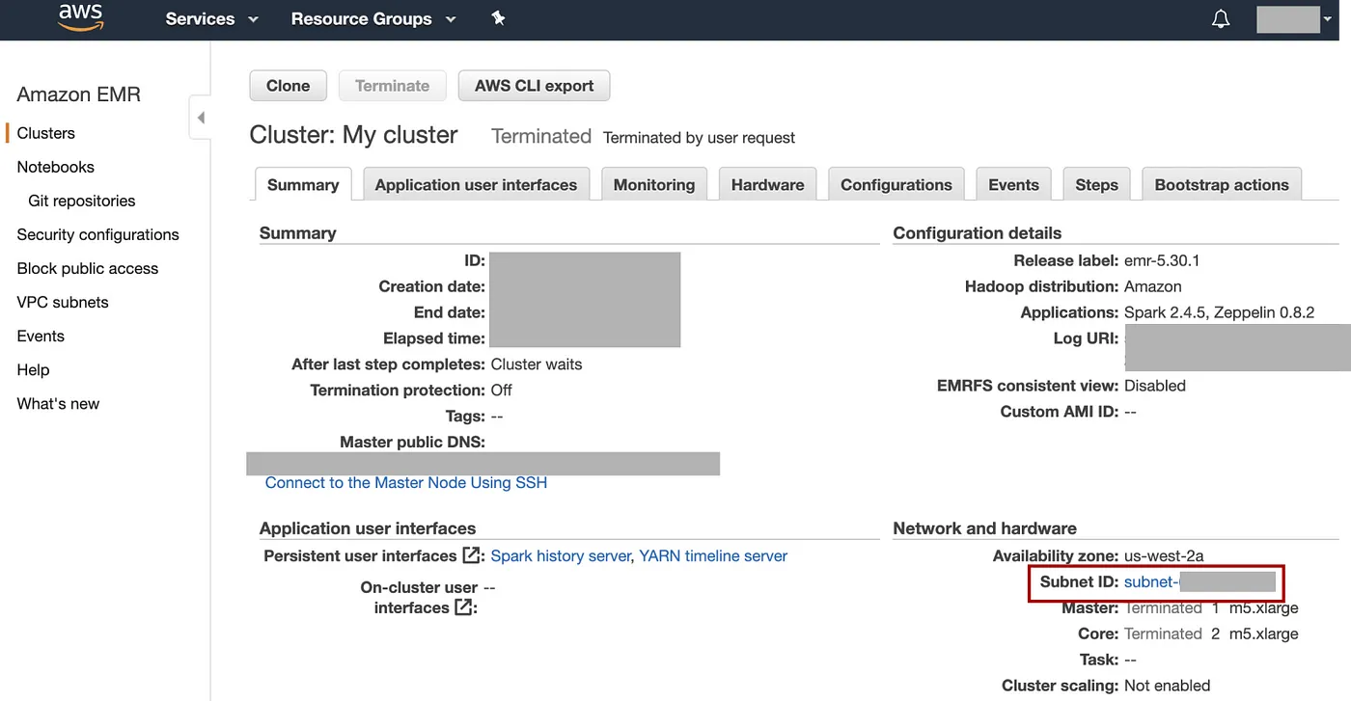Viewport: 1351px width, 701px height.
Task: Switch to the Hardware tab
Action: pos(767,185)
